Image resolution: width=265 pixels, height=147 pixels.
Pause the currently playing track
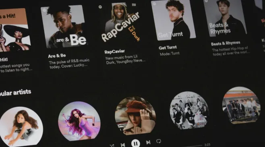click(136, 143)
